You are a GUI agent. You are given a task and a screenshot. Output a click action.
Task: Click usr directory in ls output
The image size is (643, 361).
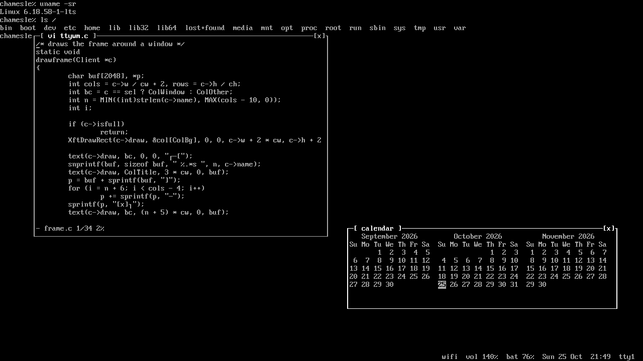(x=440, y=28)
